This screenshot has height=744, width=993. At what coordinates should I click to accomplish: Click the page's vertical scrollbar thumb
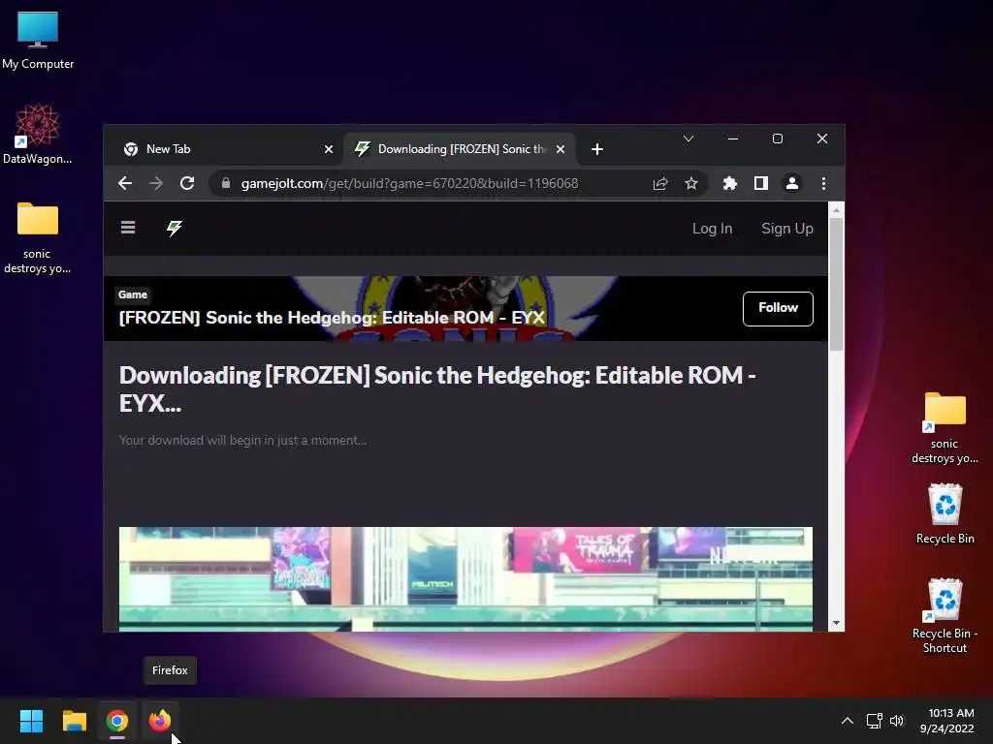tap(836, 283)
